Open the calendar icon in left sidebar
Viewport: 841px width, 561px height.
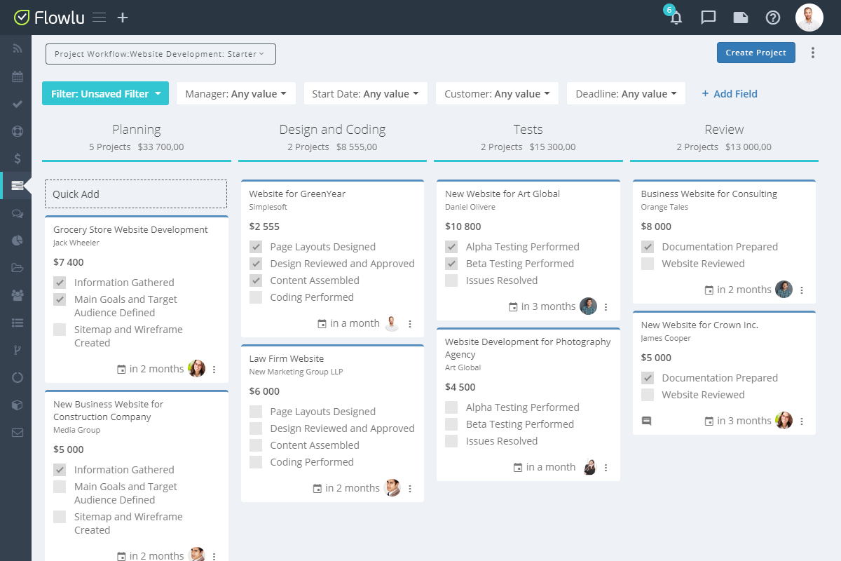[x=18, y=76]
